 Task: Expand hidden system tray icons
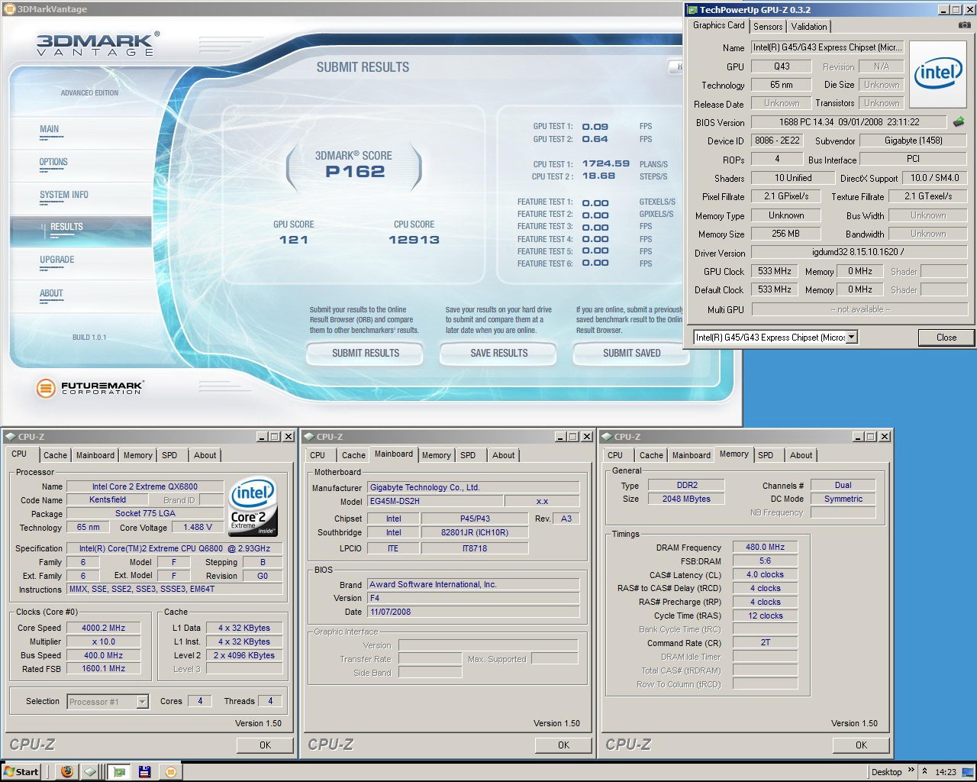tap(924, 771)
